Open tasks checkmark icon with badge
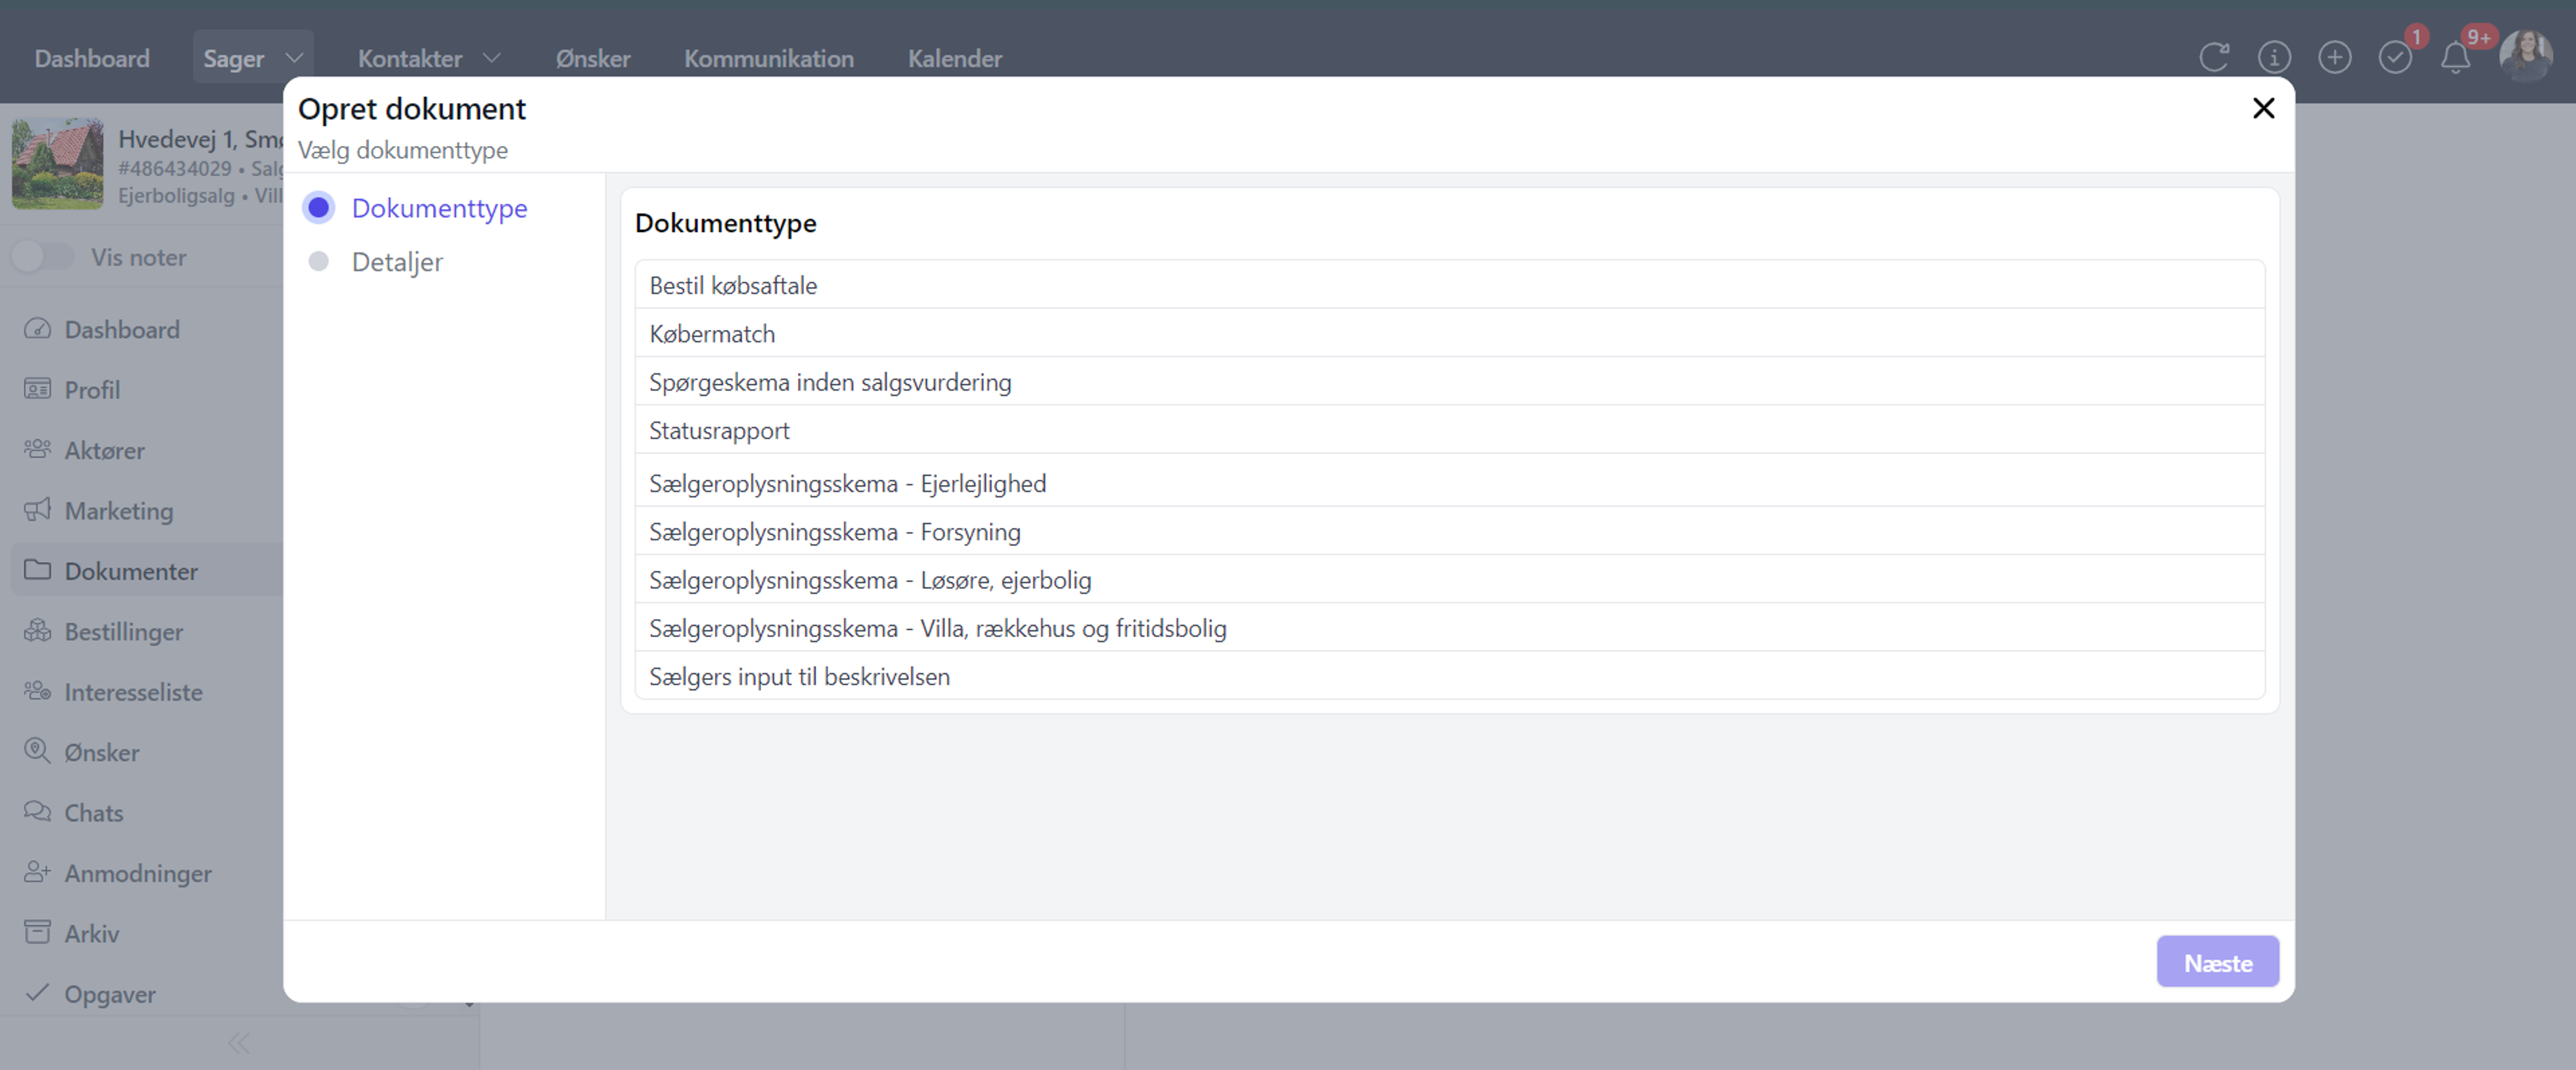The height and width of the screenshot is (1070, 2576). [2395, 57]
